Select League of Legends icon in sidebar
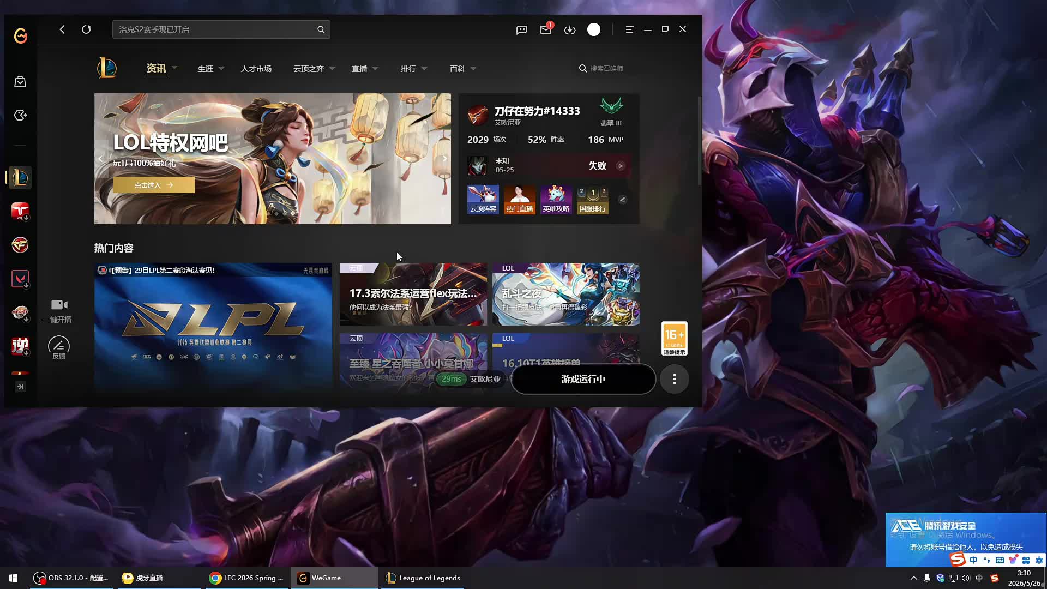Image resolution: width=1047 pixels, height=589 pixels. tap(20, 177)
